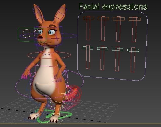Click the 'Facial expressions' text label
Screen dimensions: 161x127
[113, 7]
